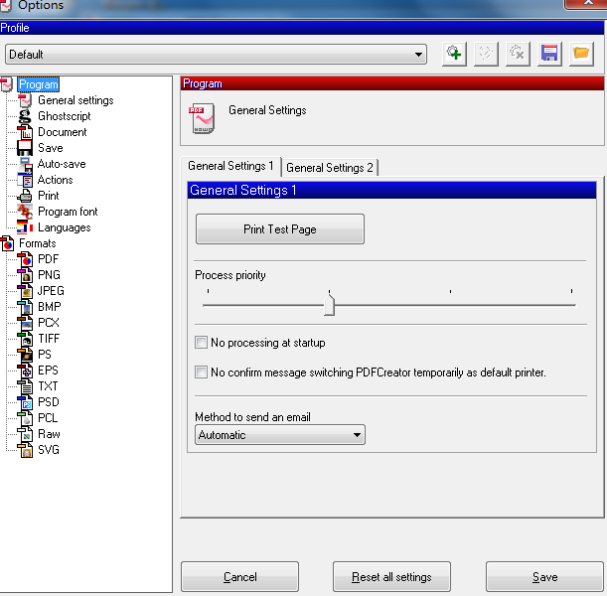Select Program font in the tree
607x596 pixels.
67,212
